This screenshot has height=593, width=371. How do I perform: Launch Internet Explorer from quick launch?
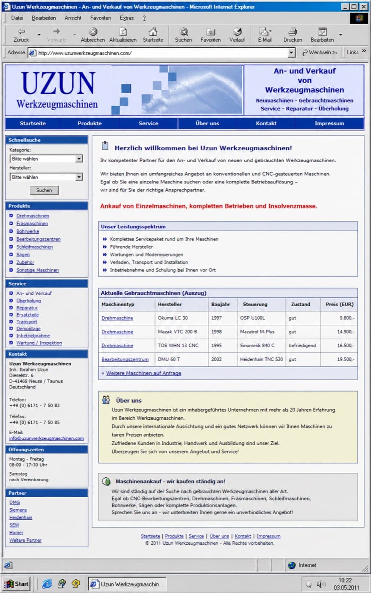47,584
